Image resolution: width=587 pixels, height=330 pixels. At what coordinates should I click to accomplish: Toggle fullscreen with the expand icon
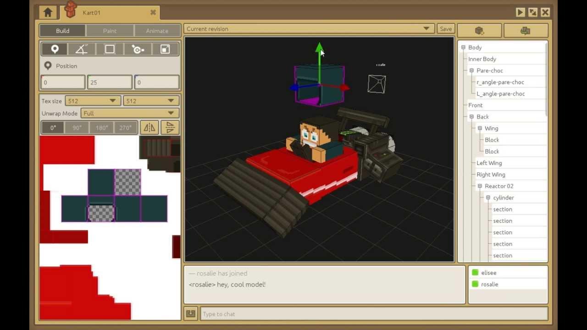point(532,12)
